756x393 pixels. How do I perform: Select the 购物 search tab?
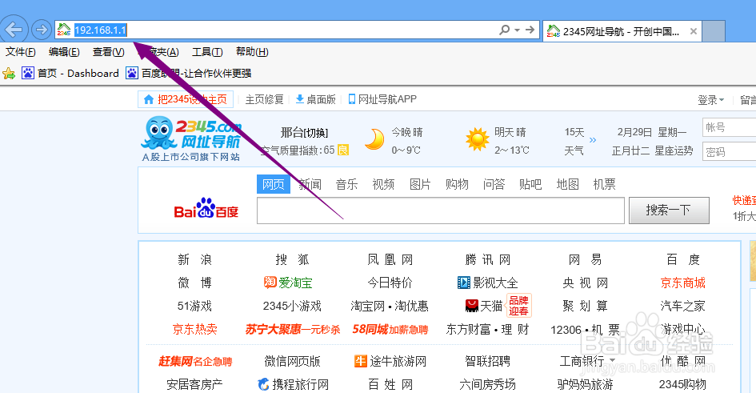(457, 184)
